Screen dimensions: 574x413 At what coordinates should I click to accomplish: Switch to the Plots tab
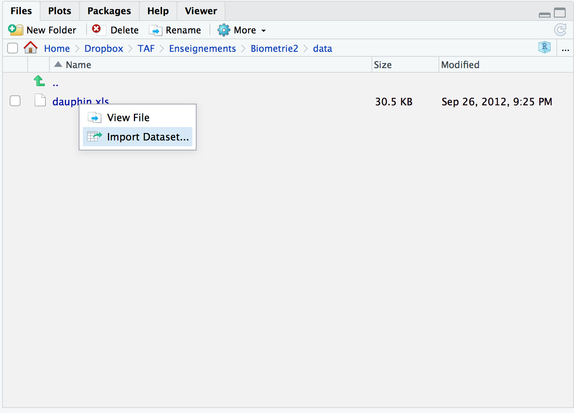60,11
